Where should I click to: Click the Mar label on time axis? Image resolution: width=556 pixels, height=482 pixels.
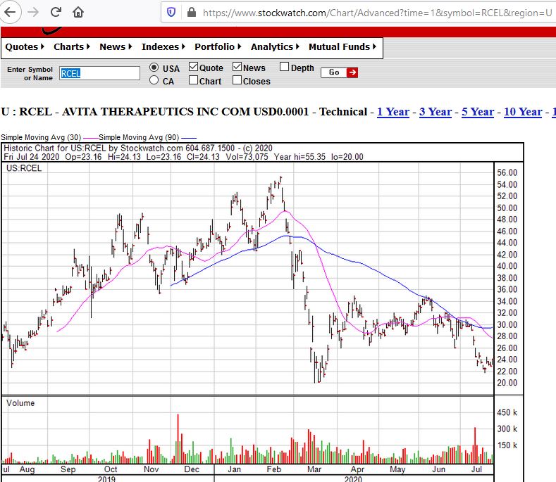[314, 469]
